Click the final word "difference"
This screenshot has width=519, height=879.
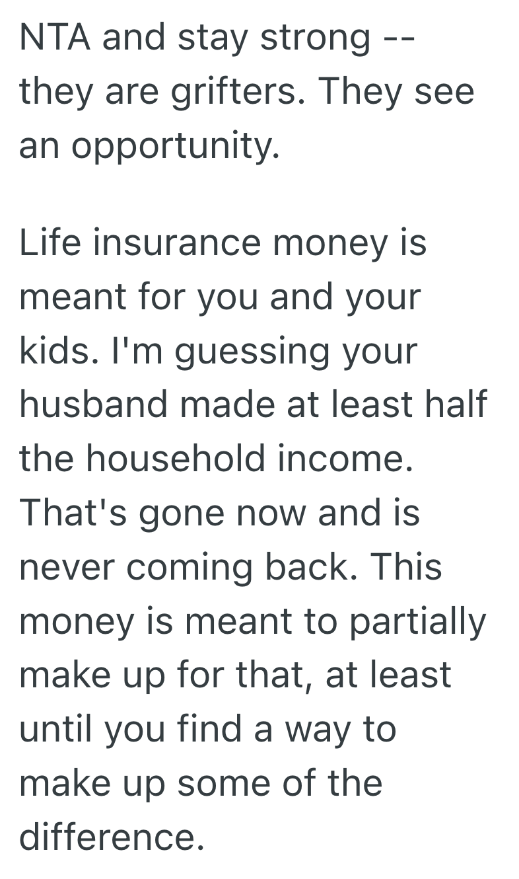(110, 837)
